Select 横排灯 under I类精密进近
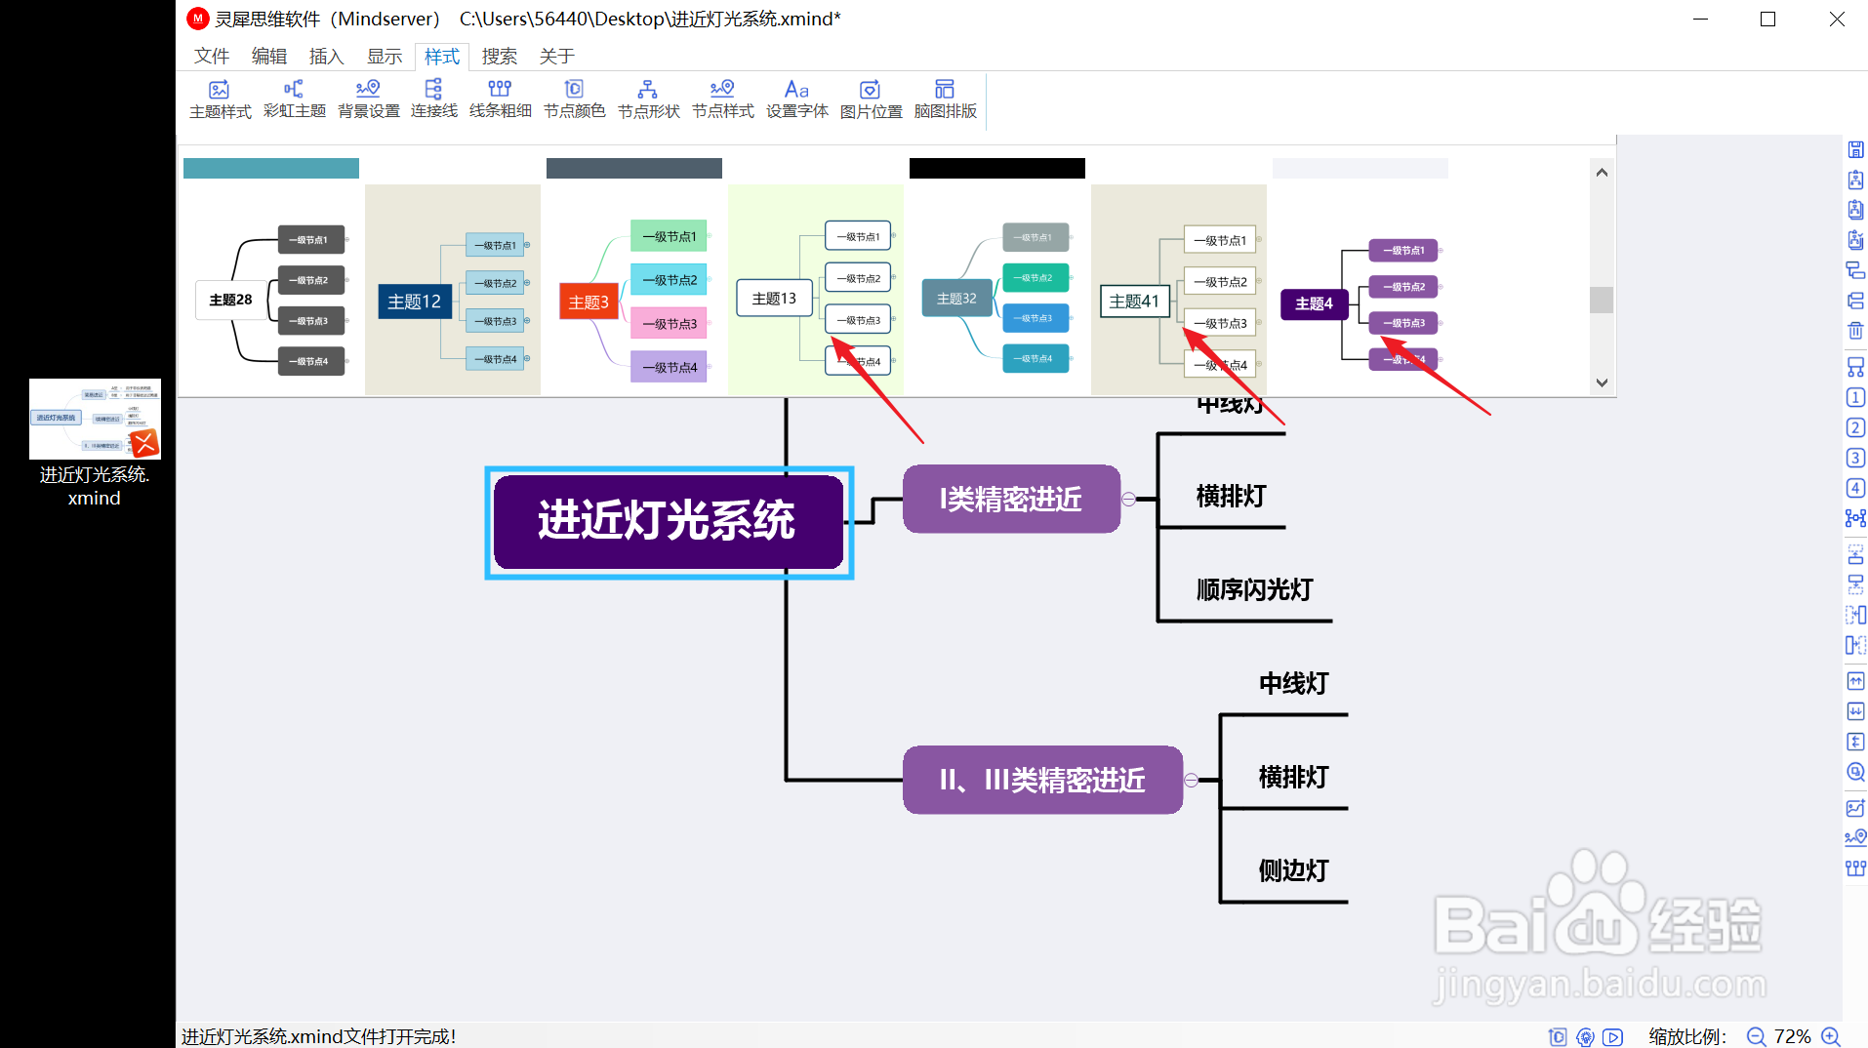1868x1048 pixels. pos(1232,497)
